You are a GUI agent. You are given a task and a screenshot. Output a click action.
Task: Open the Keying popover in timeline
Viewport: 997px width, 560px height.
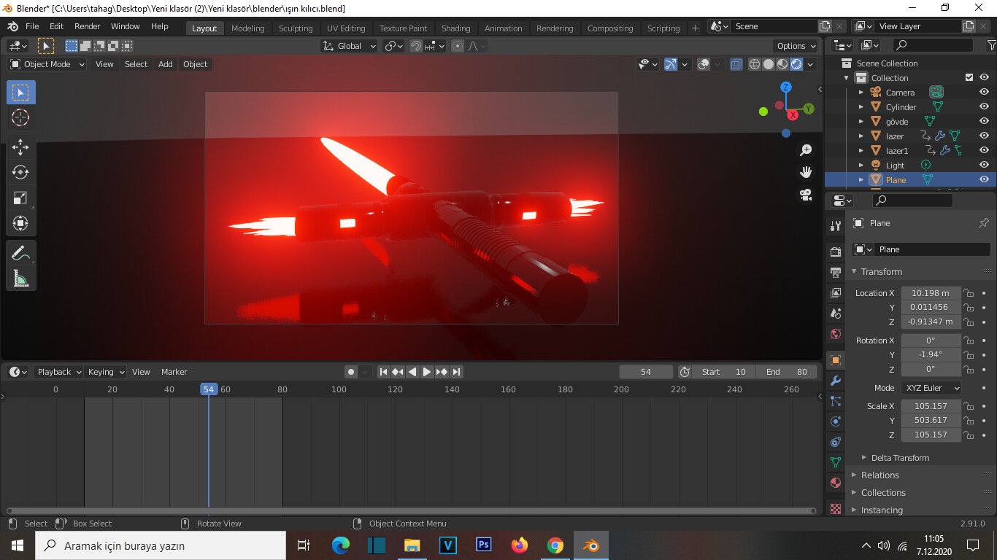106,372
